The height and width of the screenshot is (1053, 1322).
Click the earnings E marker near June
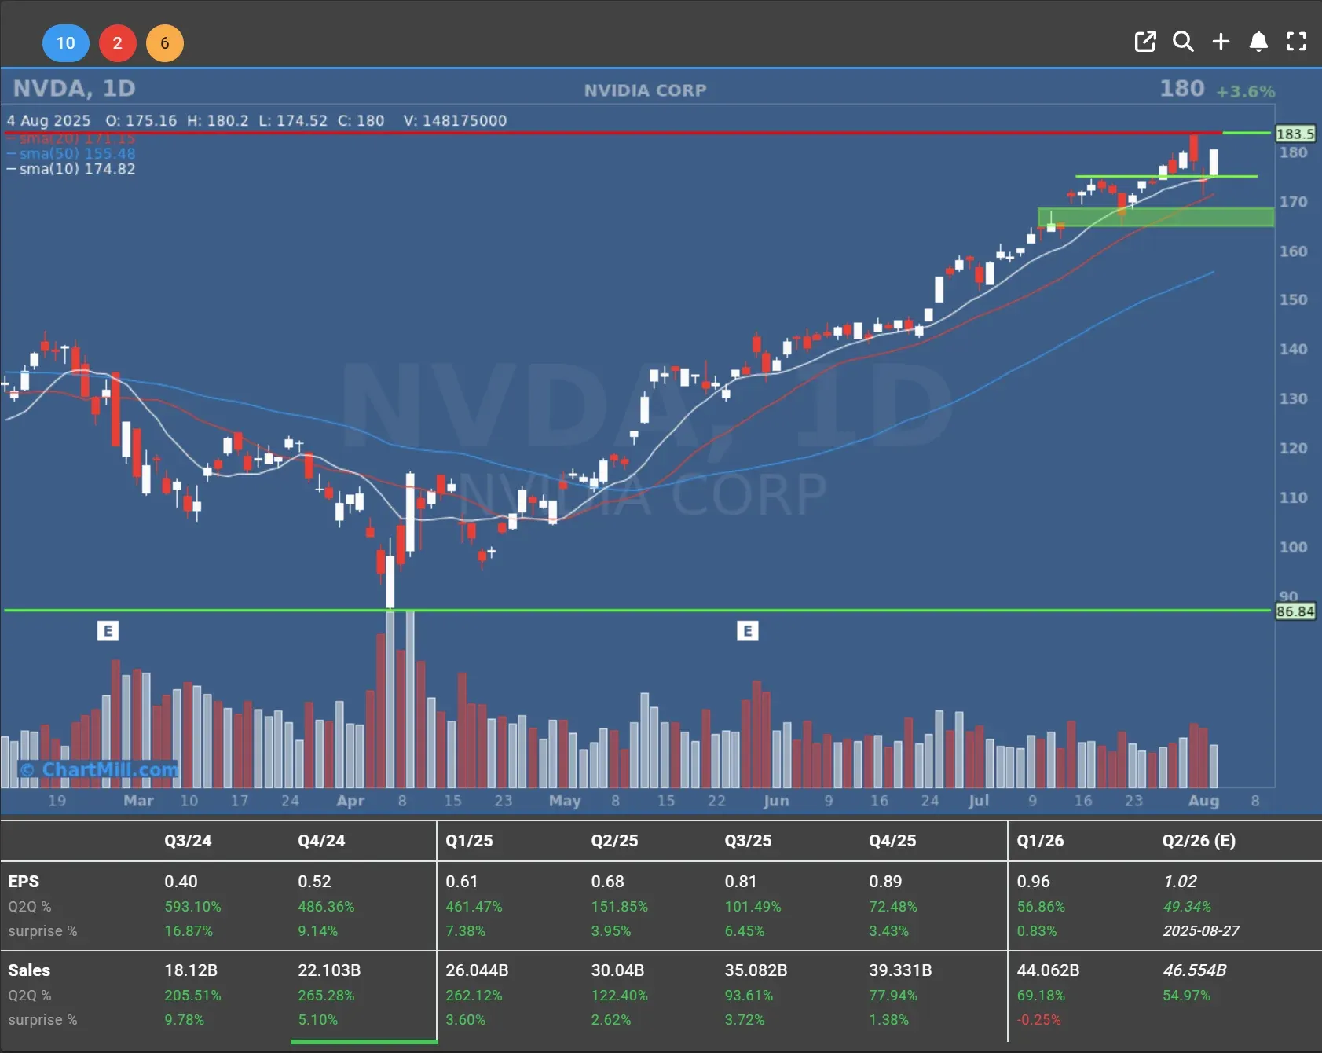(x=747, y=630)
